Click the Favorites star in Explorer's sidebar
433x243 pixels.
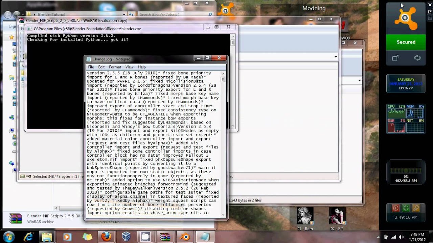[12, 37]
